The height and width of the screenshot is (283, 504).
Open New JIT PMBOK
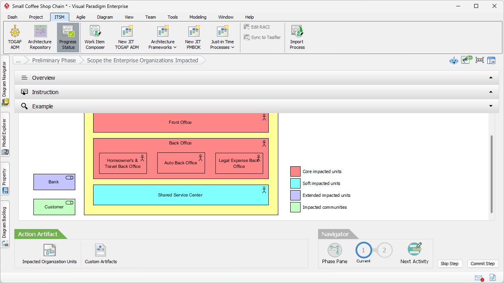pos(193,37)
